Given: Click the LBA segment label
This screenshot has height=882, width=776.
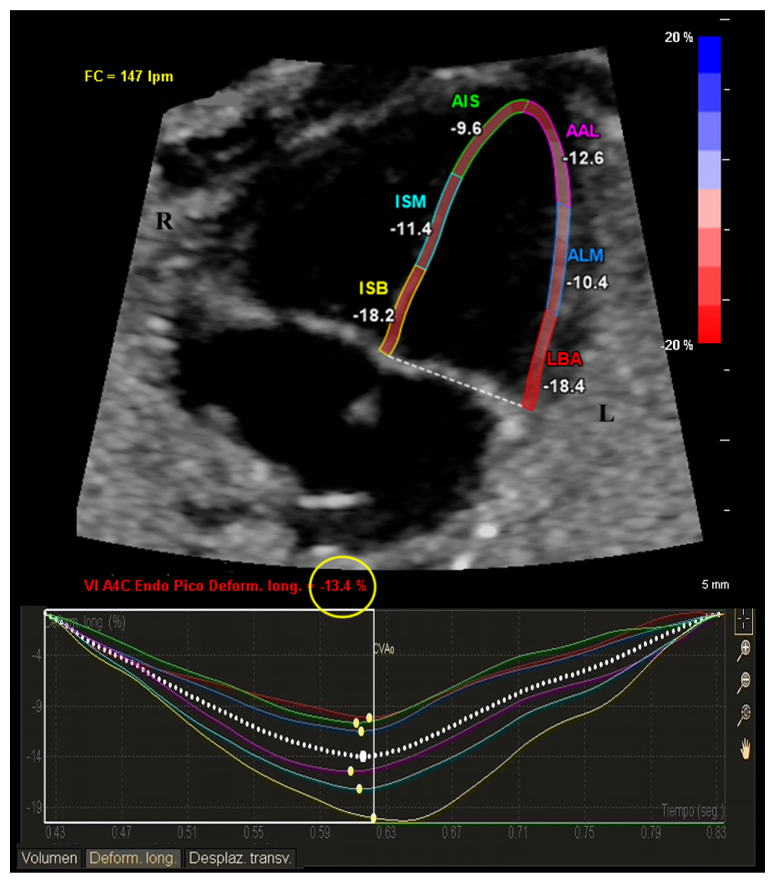Looking at the screenshot, I should click(564, 359).
